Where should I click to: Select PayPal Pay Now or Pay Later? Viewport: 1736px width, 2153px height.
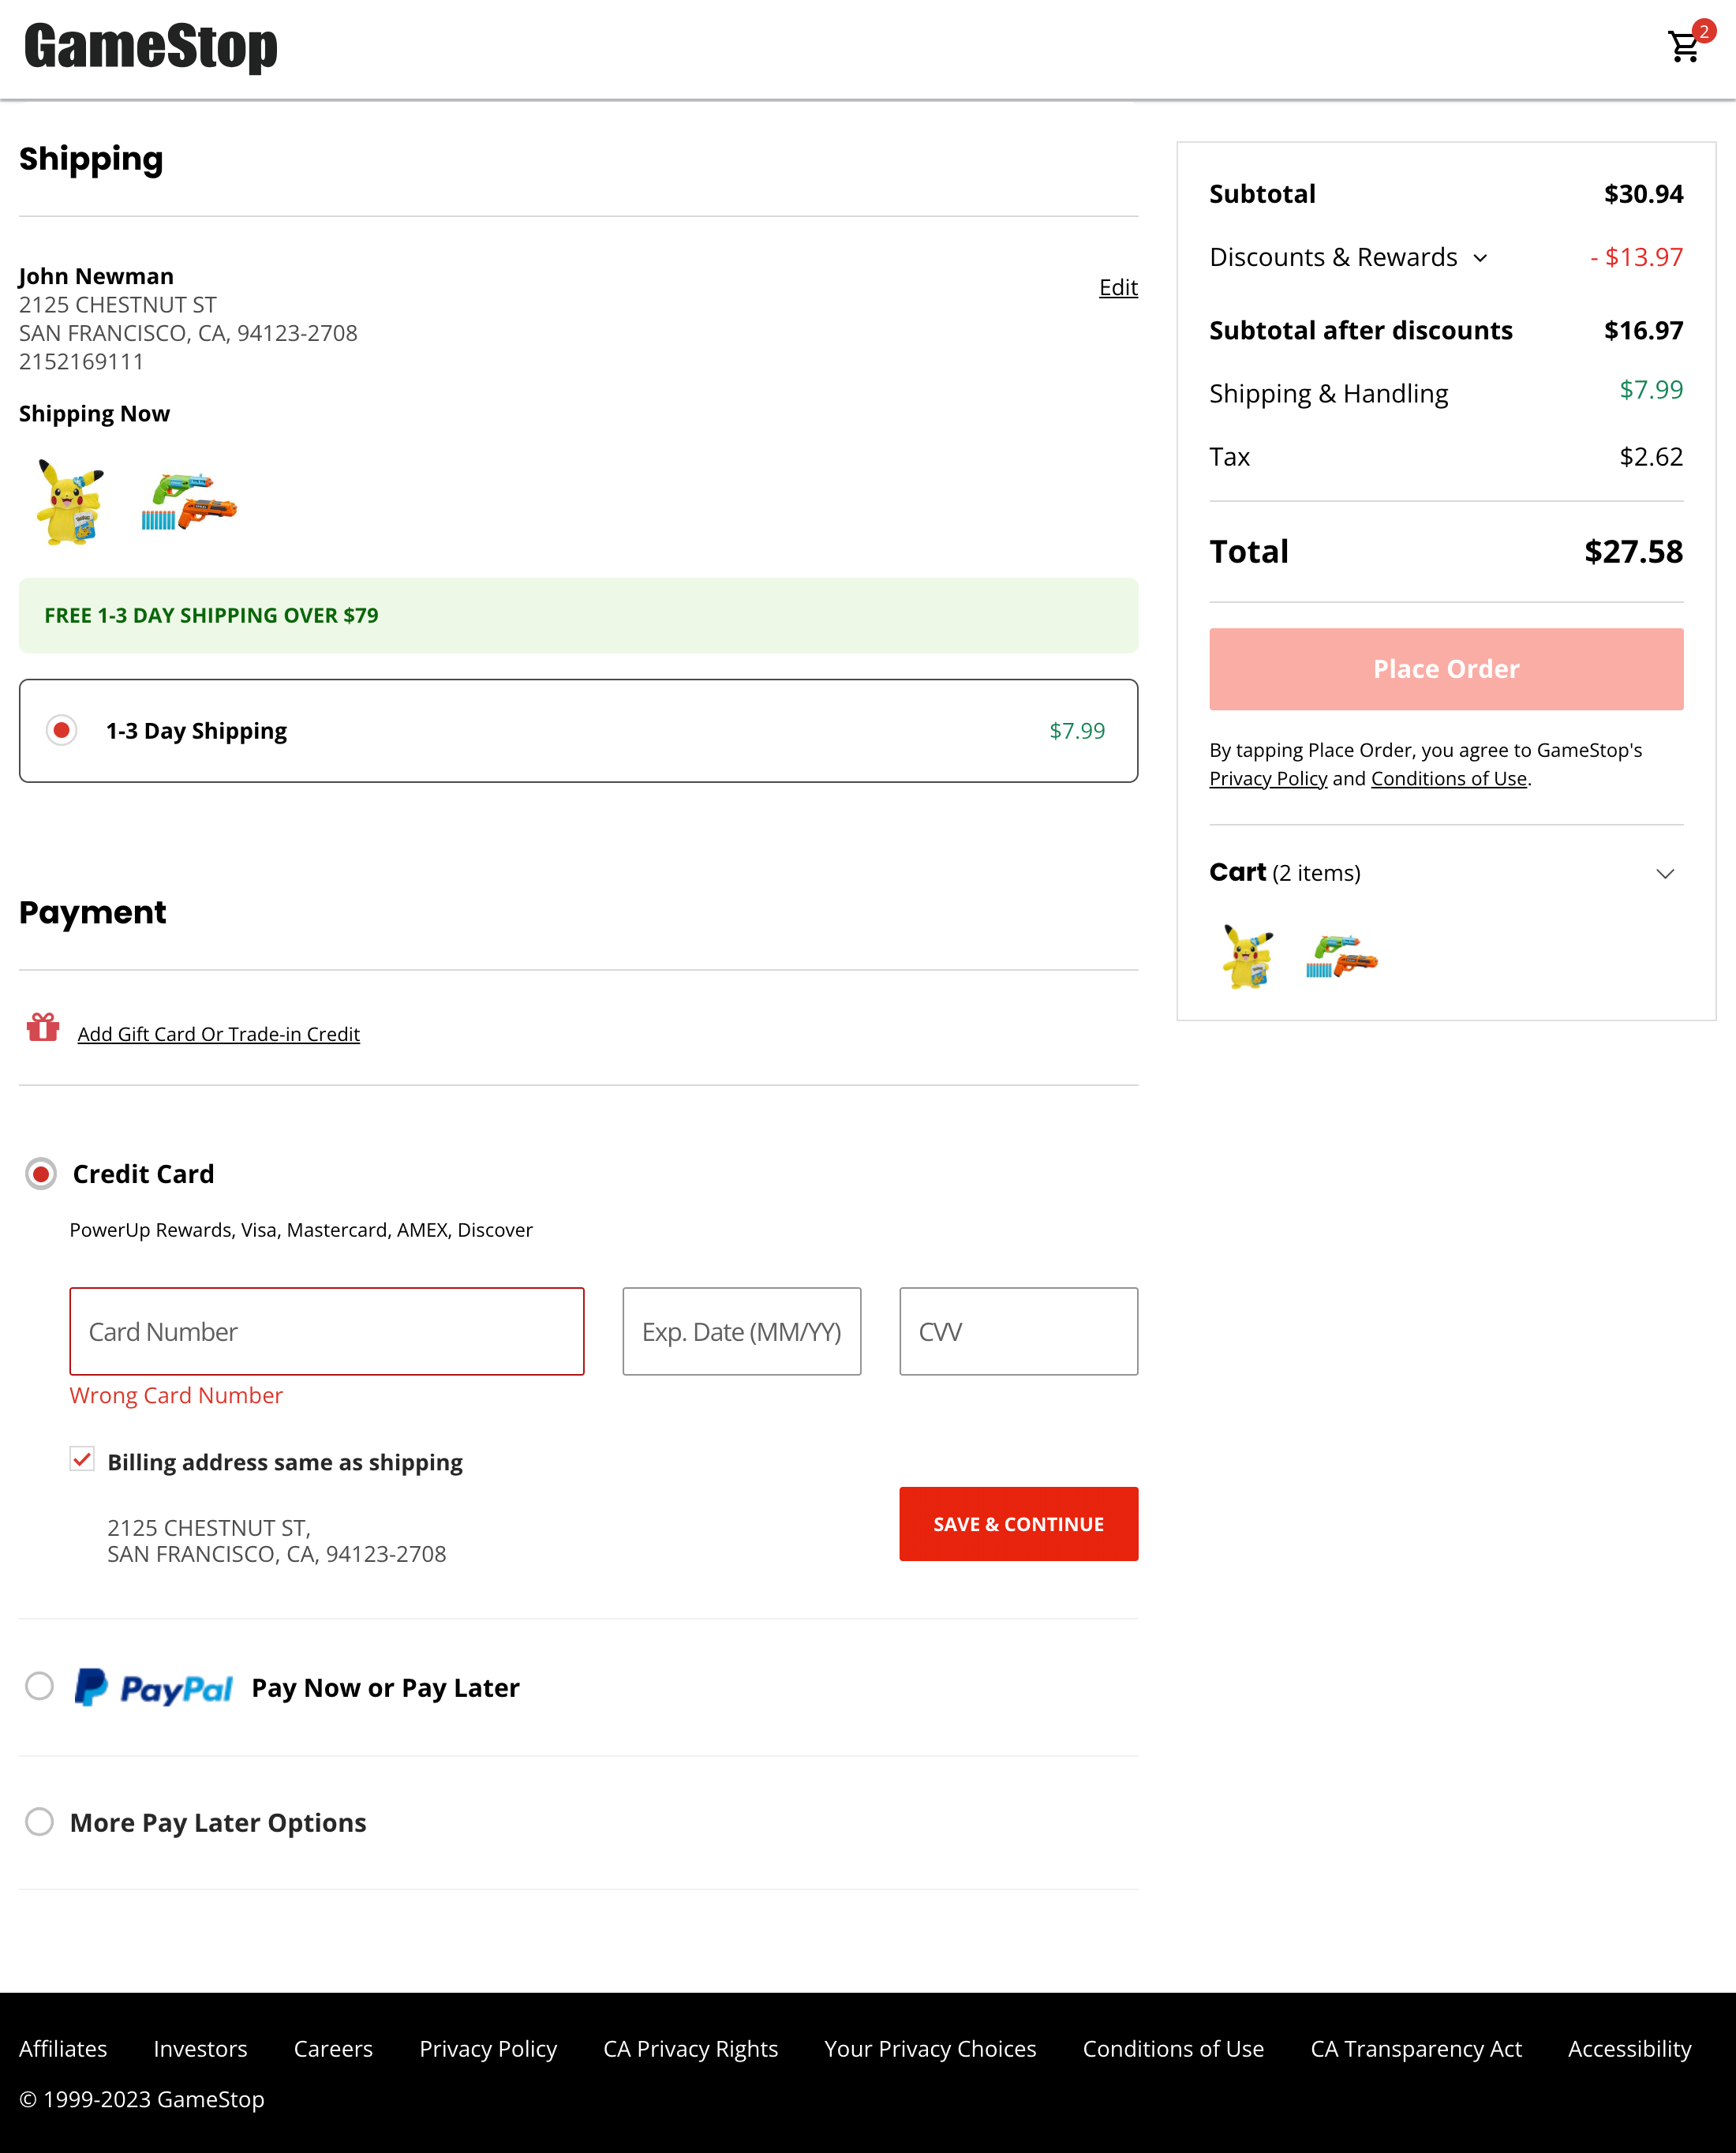pyautogui.click(x=40, y=1687)
